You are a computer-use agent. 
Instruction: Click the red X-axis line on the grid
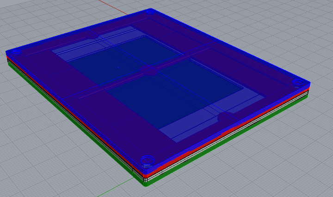[x=113, y=7]
